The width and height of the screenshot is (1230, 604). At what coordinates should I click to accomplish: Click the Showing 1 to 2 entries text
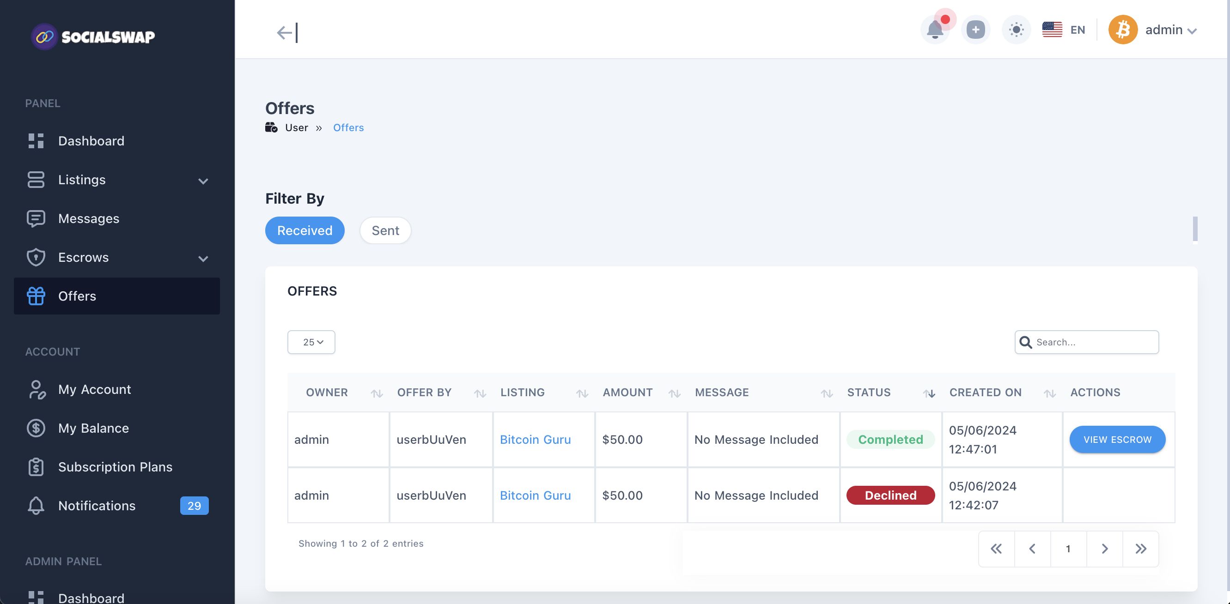tap(361, 544)
